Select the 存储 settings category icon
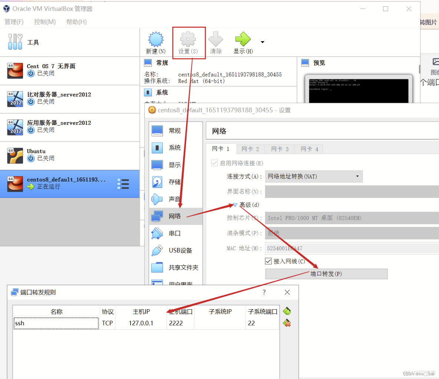 157,182
